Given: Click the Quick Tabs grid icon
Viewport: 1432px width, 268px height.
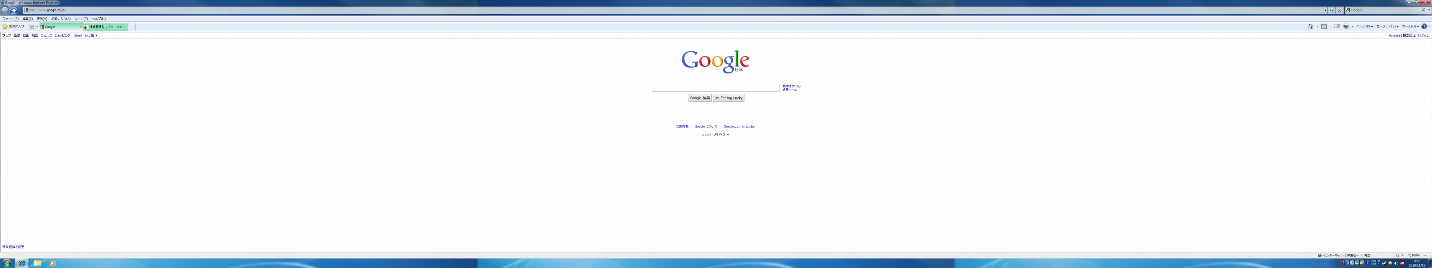Looking at the screenshot, I should pos(32,27).
